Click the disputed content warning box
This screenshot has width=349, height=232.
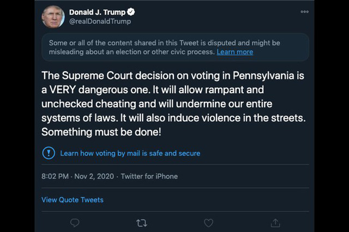coord(174,47)
